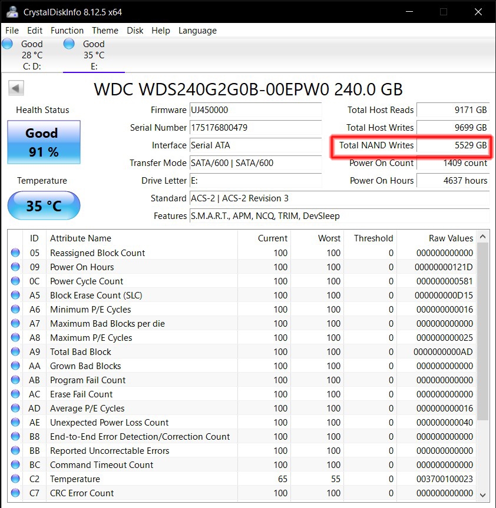Open the Edit menu
Viewport: 496px width, 508px height.
[x=35, y=31]
